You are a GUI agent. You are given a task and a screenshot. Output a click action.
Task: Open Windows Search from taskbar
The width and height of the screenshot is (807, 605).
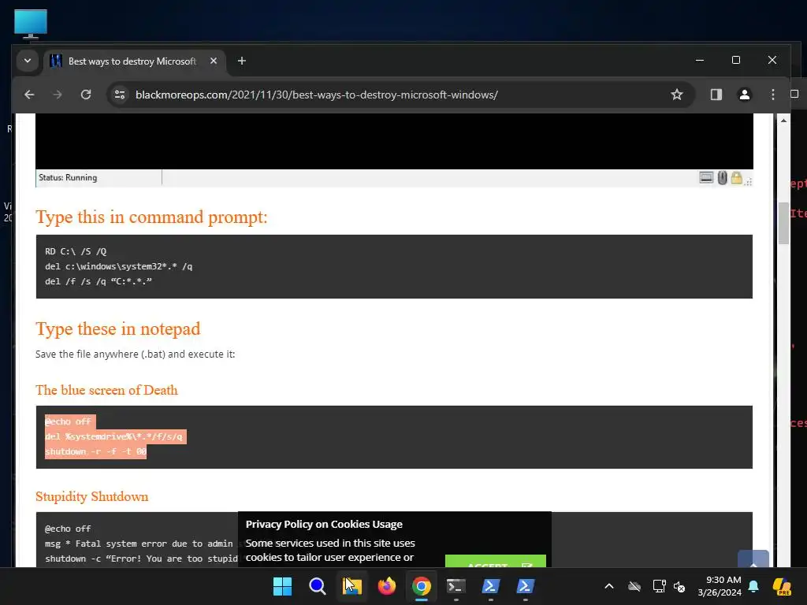click(317, 586)
